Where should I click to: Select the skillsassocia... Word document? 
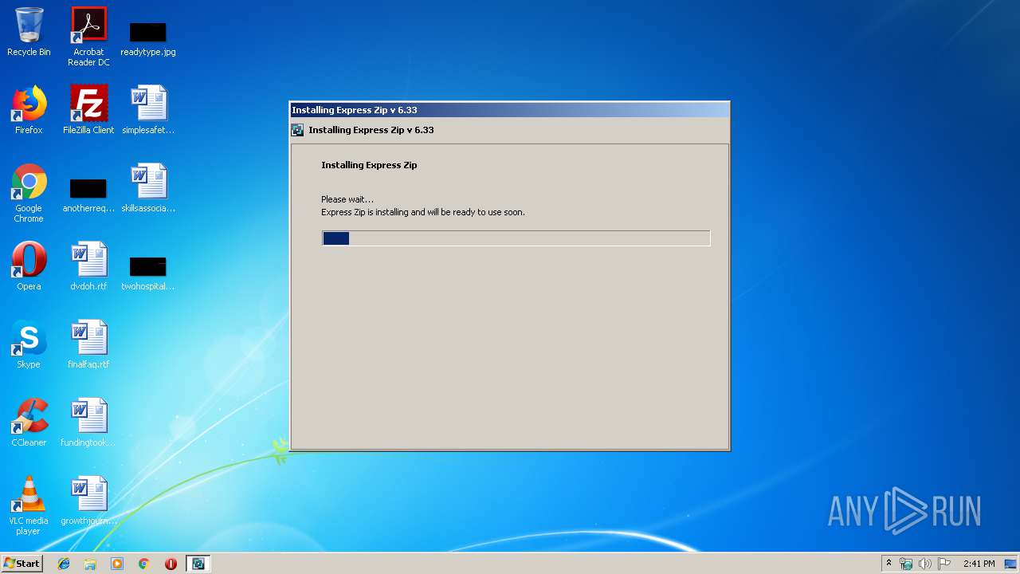tap(148, 188)
